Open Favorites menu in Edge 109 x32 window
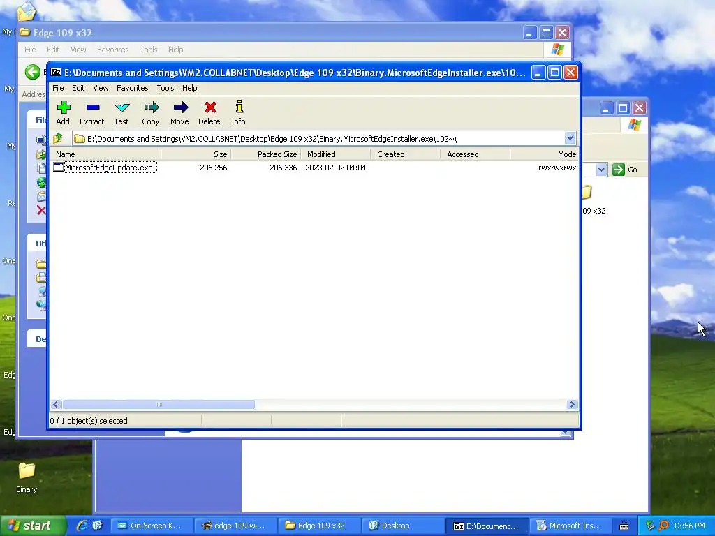715x536 pixels. click(112, 50)
